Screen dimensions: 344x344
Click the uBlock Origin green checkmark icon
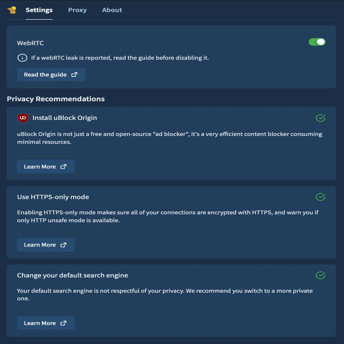[320, 118]
